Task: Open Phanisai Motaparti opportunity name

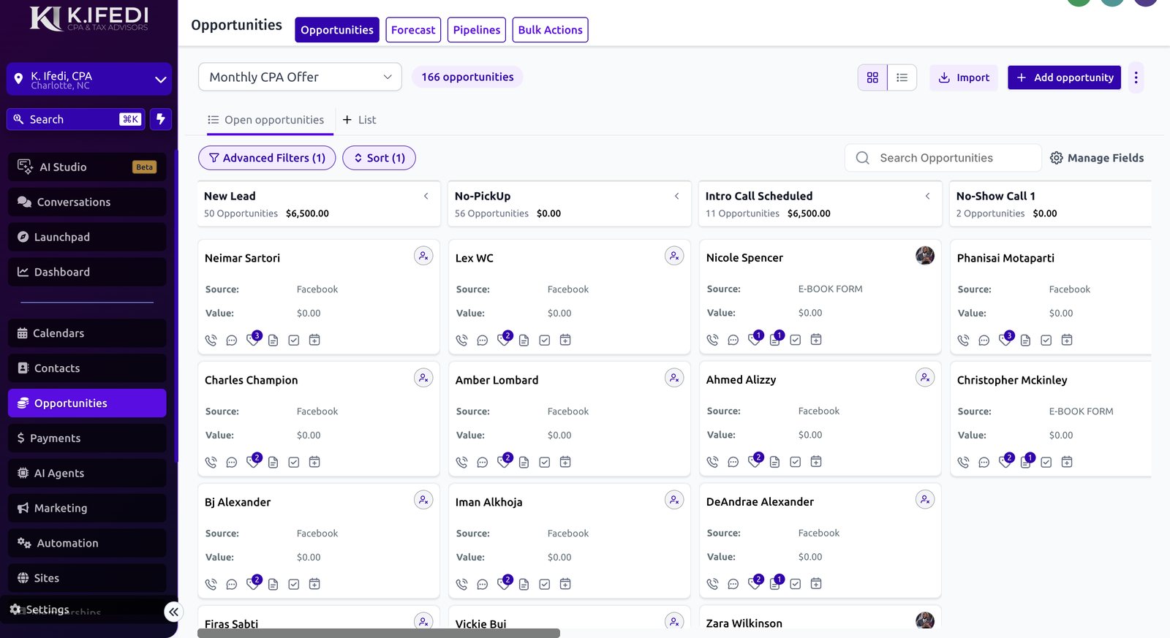Action: pyautogui.click(x=1005, y=258)
